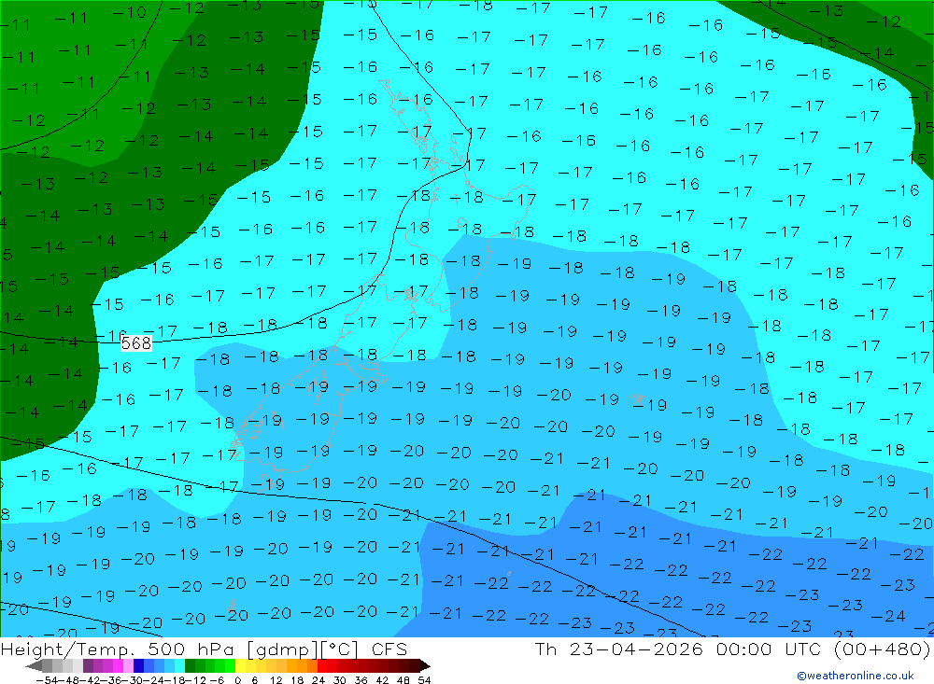Image resolution: width=934 pixels, height=684 pixels.
Task: Click the dark right arrow of legend
Action: tap(425, 665)
